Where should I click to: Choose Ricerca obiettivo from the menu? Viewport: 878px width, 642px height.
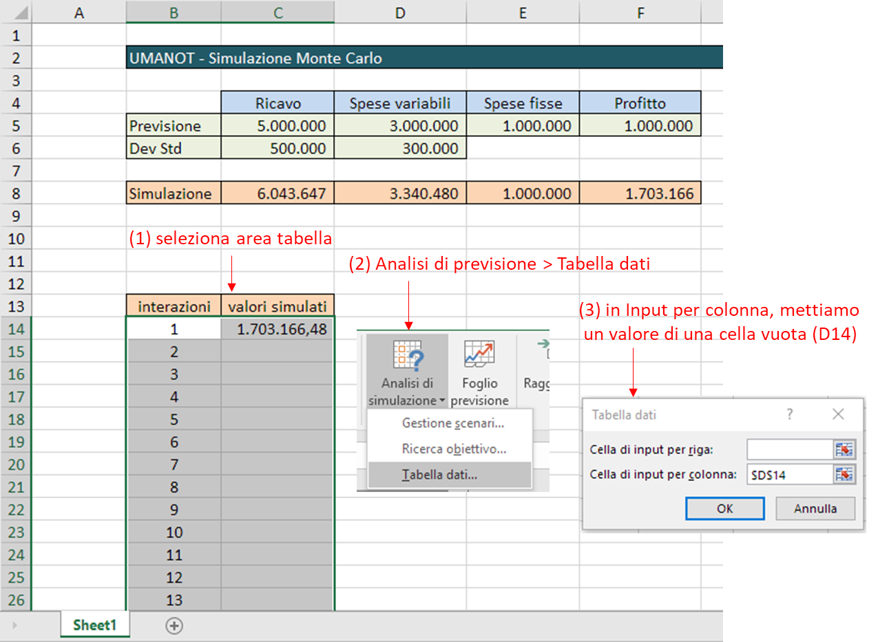click(x=453, y=449)
